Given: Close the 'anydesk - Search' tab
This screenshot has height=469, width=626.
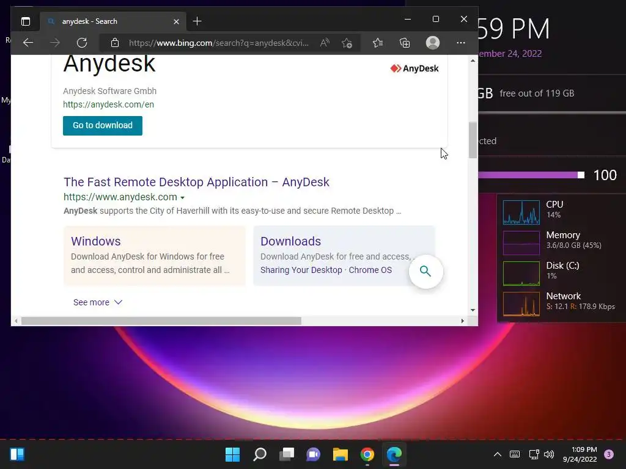Looking at the screenshot, I should coord(176,21).
